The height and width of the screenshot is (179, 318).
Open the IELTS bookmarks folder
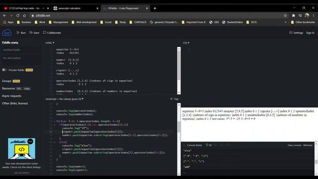tap(251, 22)
